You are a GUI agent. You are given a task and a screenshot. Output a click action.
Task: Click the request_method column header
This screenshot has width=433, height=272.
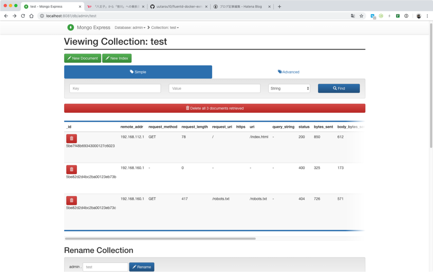163,127
